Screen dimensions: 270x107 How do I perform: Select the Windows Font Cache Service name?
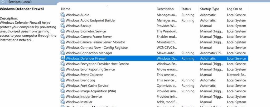(x=87, y=85)
